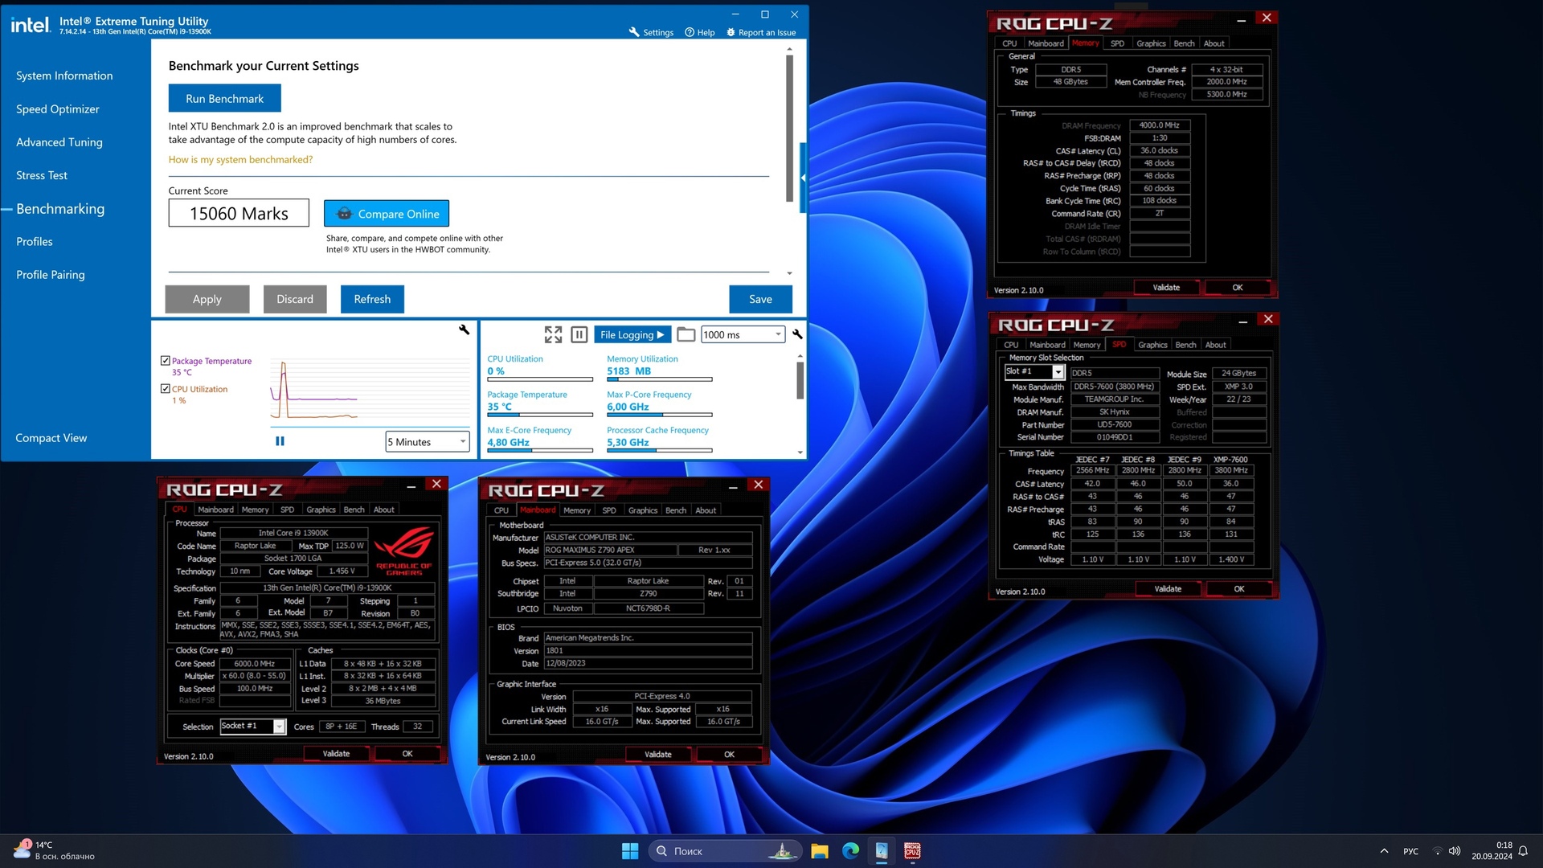The width and height of the screenshot is (1543, 868).
Task: Uncheck Package Temperature graph checkbox
Action: 166,361
